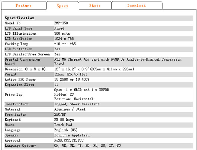The height and width of the screenshot is (150, 197).
Task: Select the EMP-350 model number text
Action: click(x=61, y=23)
